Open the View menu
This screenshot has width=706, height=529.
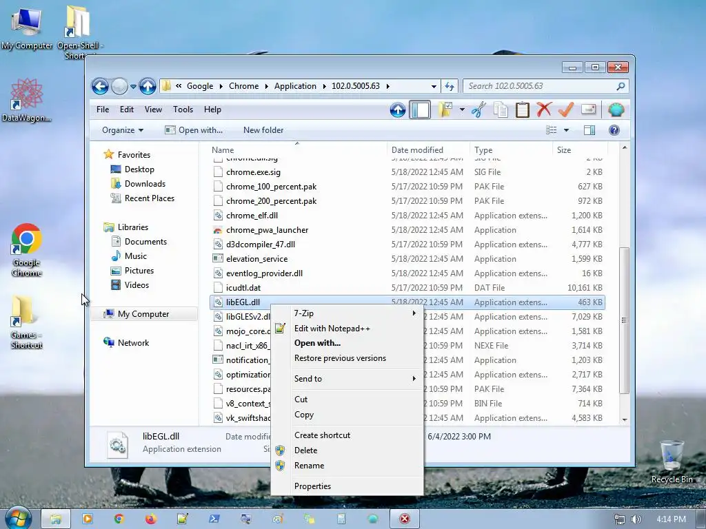pos(153,110)
